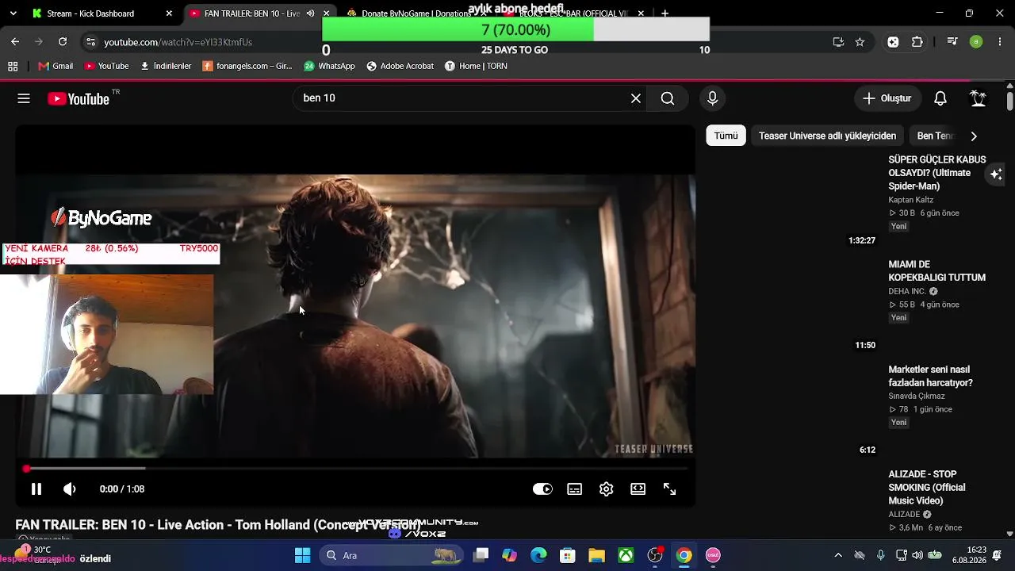
Task: Open 'ALIZADE - STOP SMOKING' music video
Action: point(927,488)
